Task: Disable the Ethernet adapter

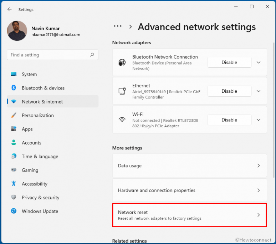Action: click(229, 91)
